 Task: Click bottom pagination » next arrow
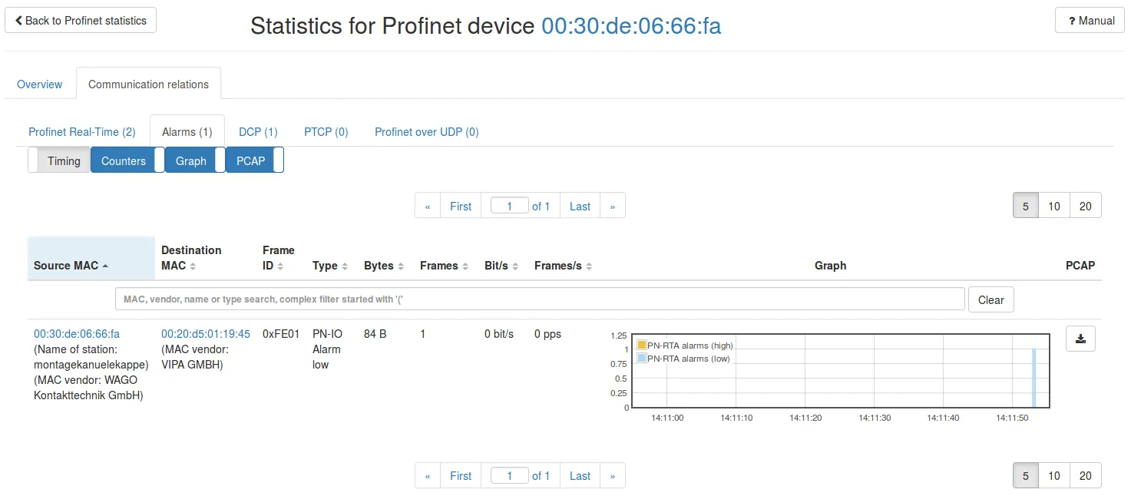pyautogui.click(x=612, y=476)
